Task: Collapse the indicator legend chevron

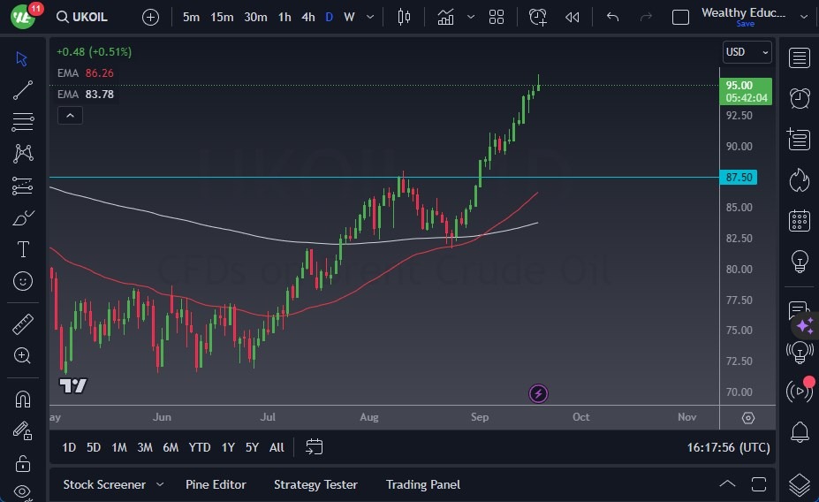Action: 70,115
